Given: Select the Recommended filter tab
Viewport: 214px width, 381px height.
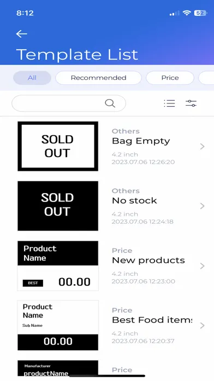Looking at the screenshot, I should point(98,78).
